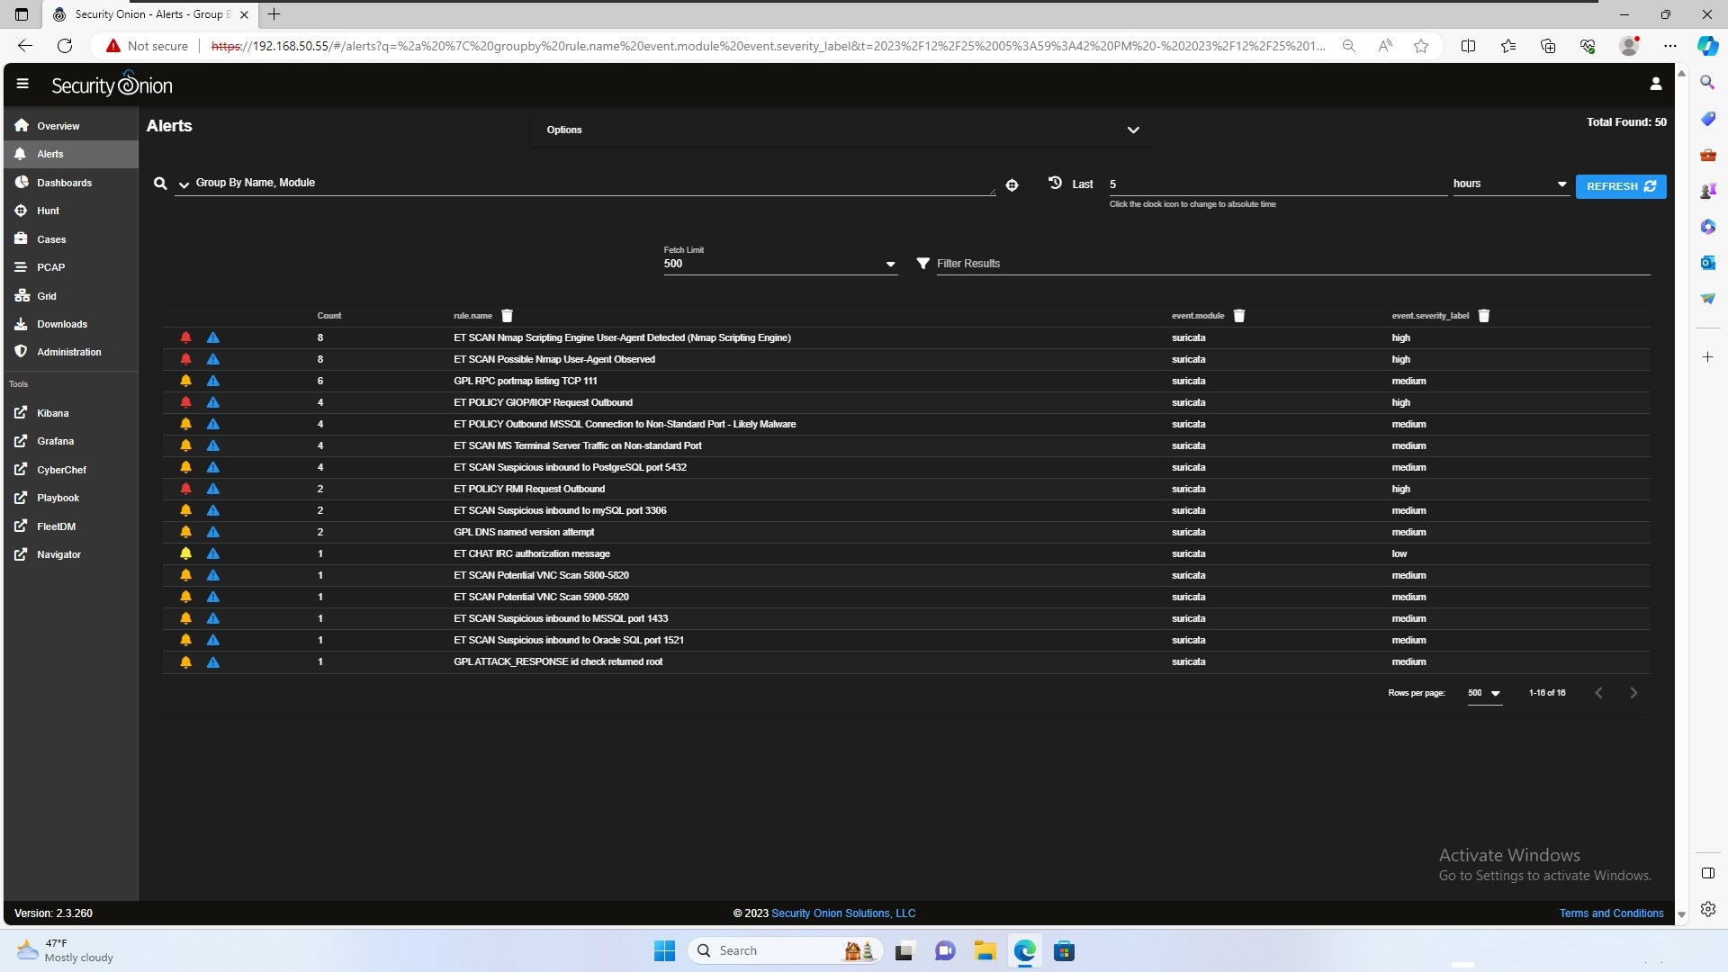The width and height of the screenshot is (1728, 972).
Task: Launch Grafana from Tools
Action: [x=71, y=441]
